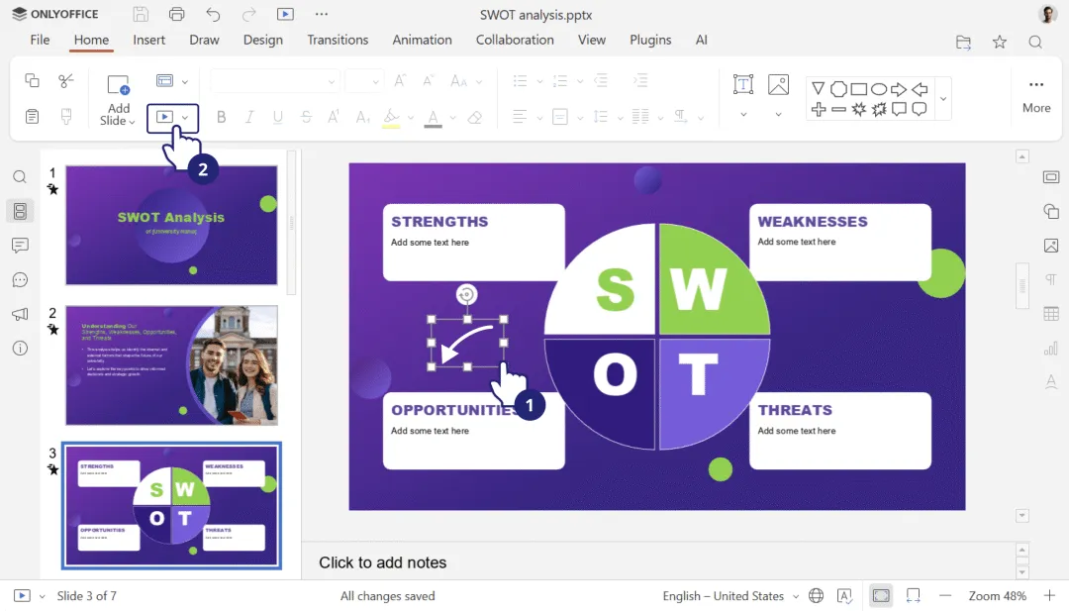Select the slide 1 SWOT Analysis thumbnail

(x=172, y=225)
